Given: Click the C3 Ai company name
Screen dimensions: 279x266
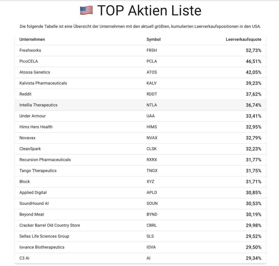Looking at the screenshot, I should [x=24, y=258].
